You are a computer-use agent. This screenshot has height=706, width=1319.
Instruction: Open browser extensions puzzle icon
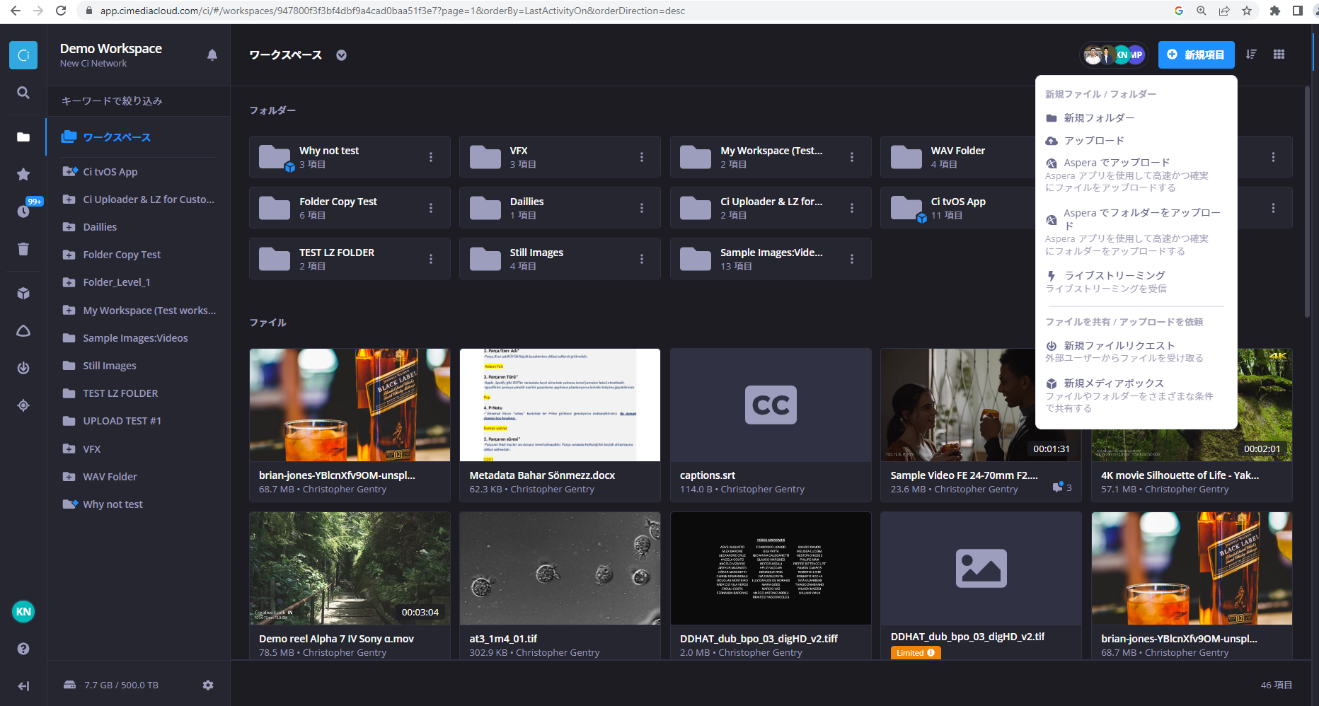(1275, 11)
